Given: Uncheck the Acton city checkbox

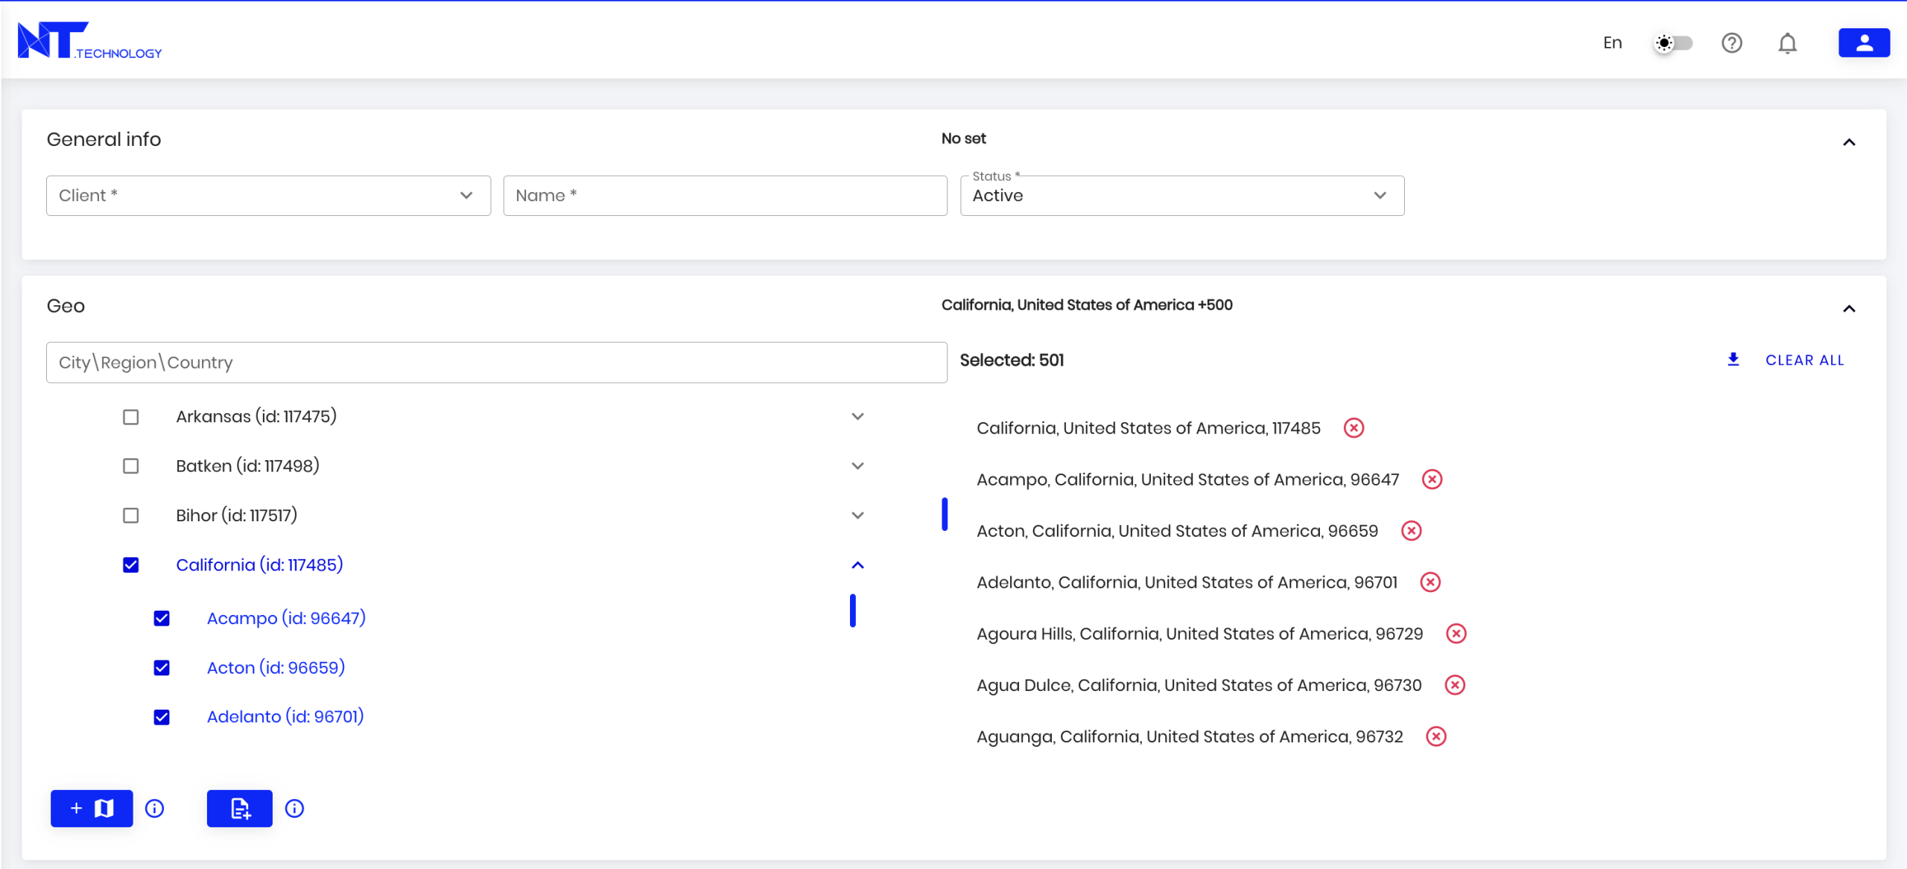Looking at the screenshot, I should click(162, 668).
